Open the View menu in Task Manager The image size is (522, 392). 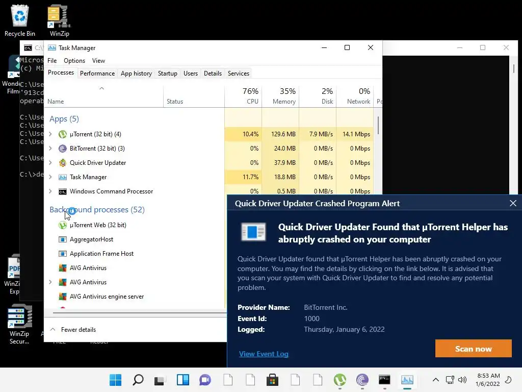(x=98, y=61)
